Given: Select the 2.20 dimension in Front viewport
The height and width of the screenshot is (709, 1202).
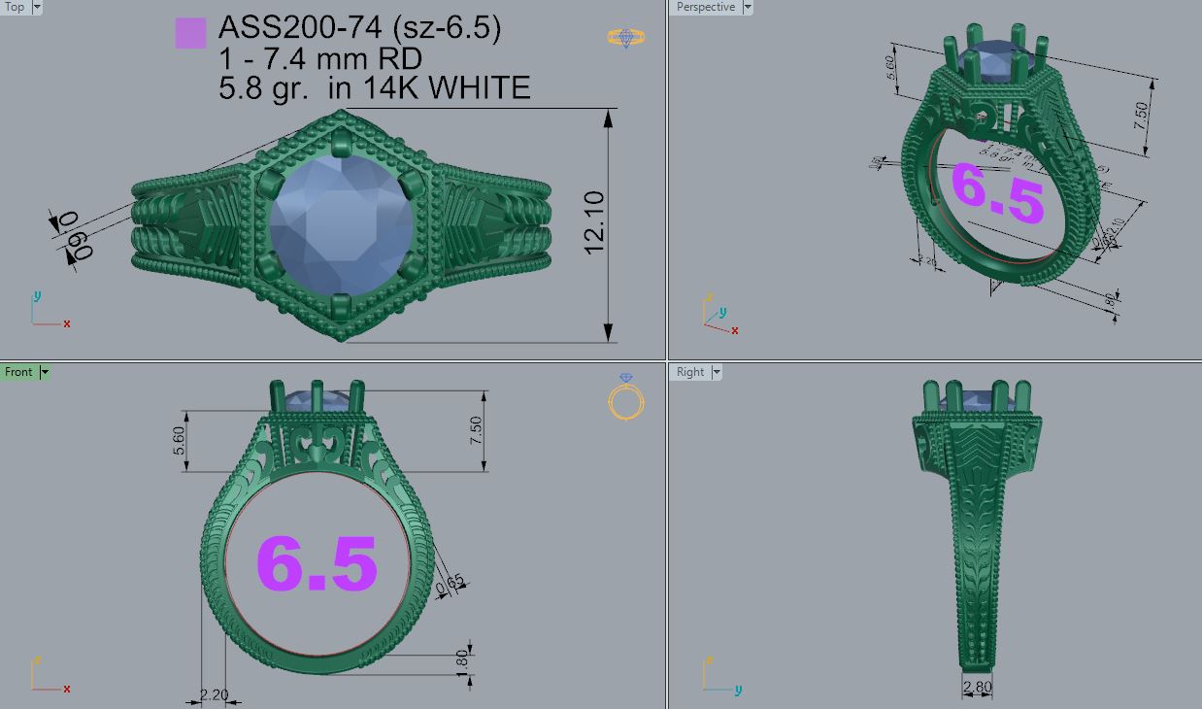Looking at the screenshot, I should point(214,694).
